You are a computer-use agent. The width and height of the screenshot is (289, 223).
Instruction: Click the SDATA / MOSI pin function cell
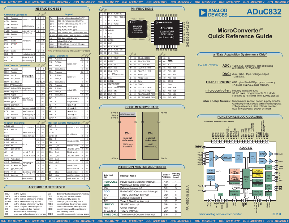[x=146, y=58]
